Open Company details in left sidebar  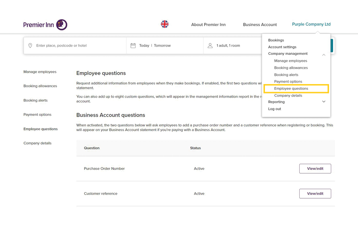coord(38,143)
